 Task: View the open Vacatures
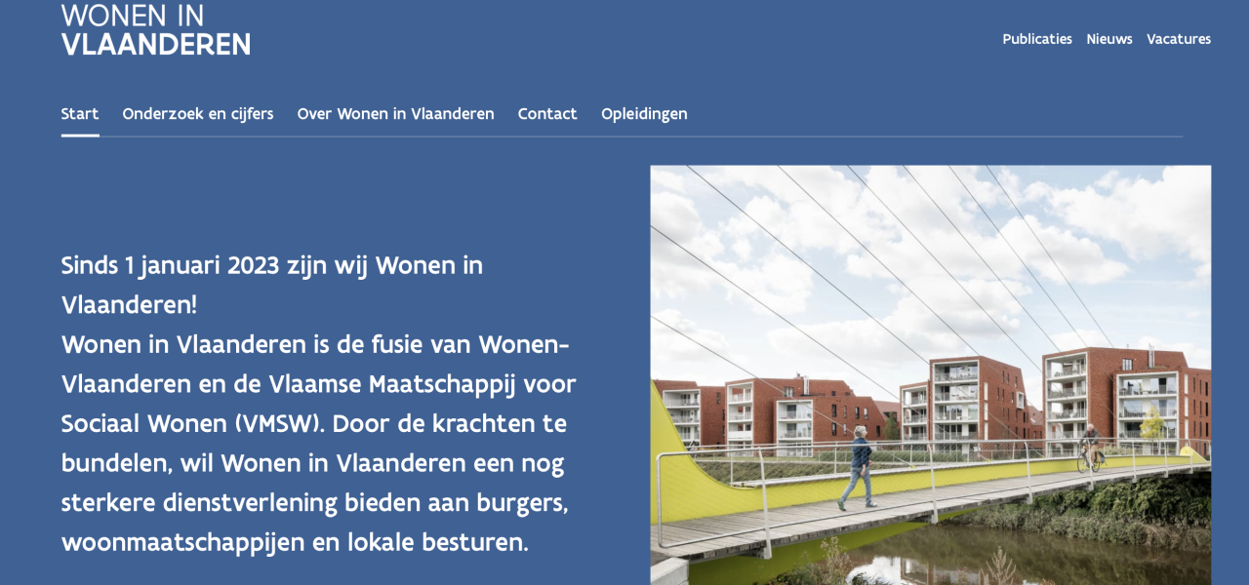click(1179, 39)
